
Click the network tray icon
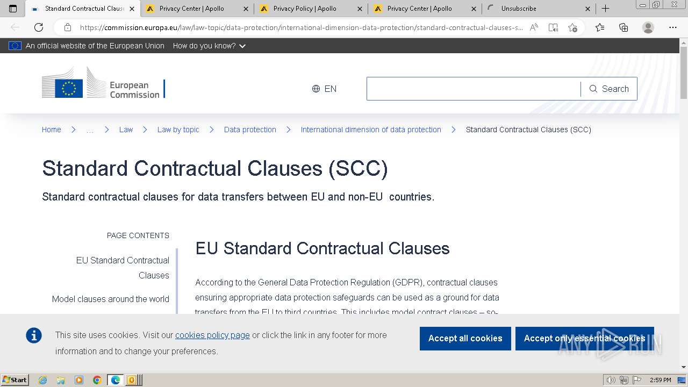623,380
